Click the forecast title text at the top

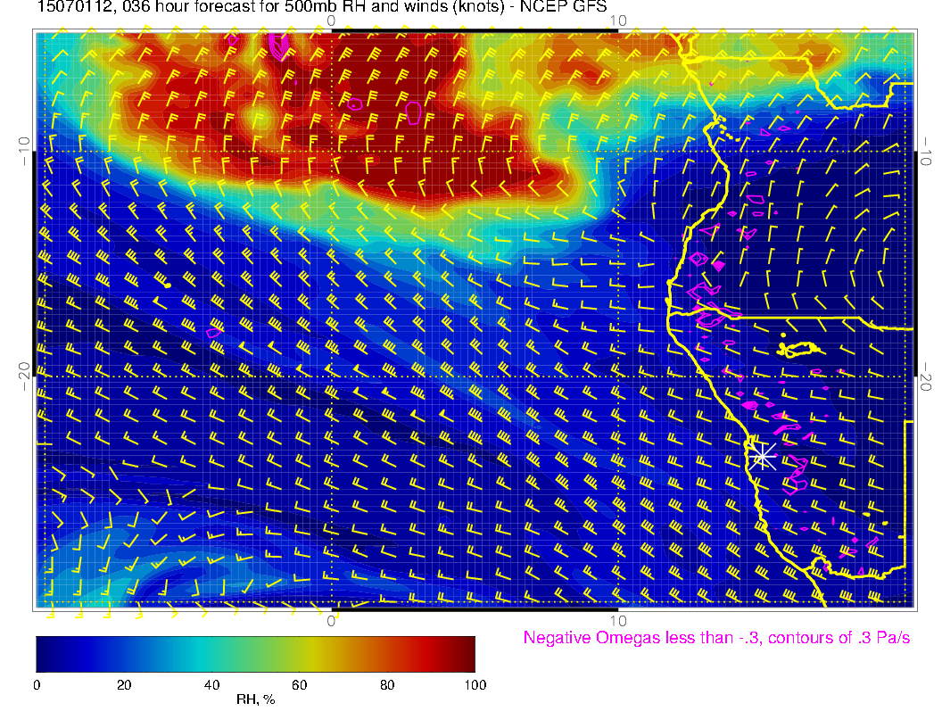coord(321,7)
